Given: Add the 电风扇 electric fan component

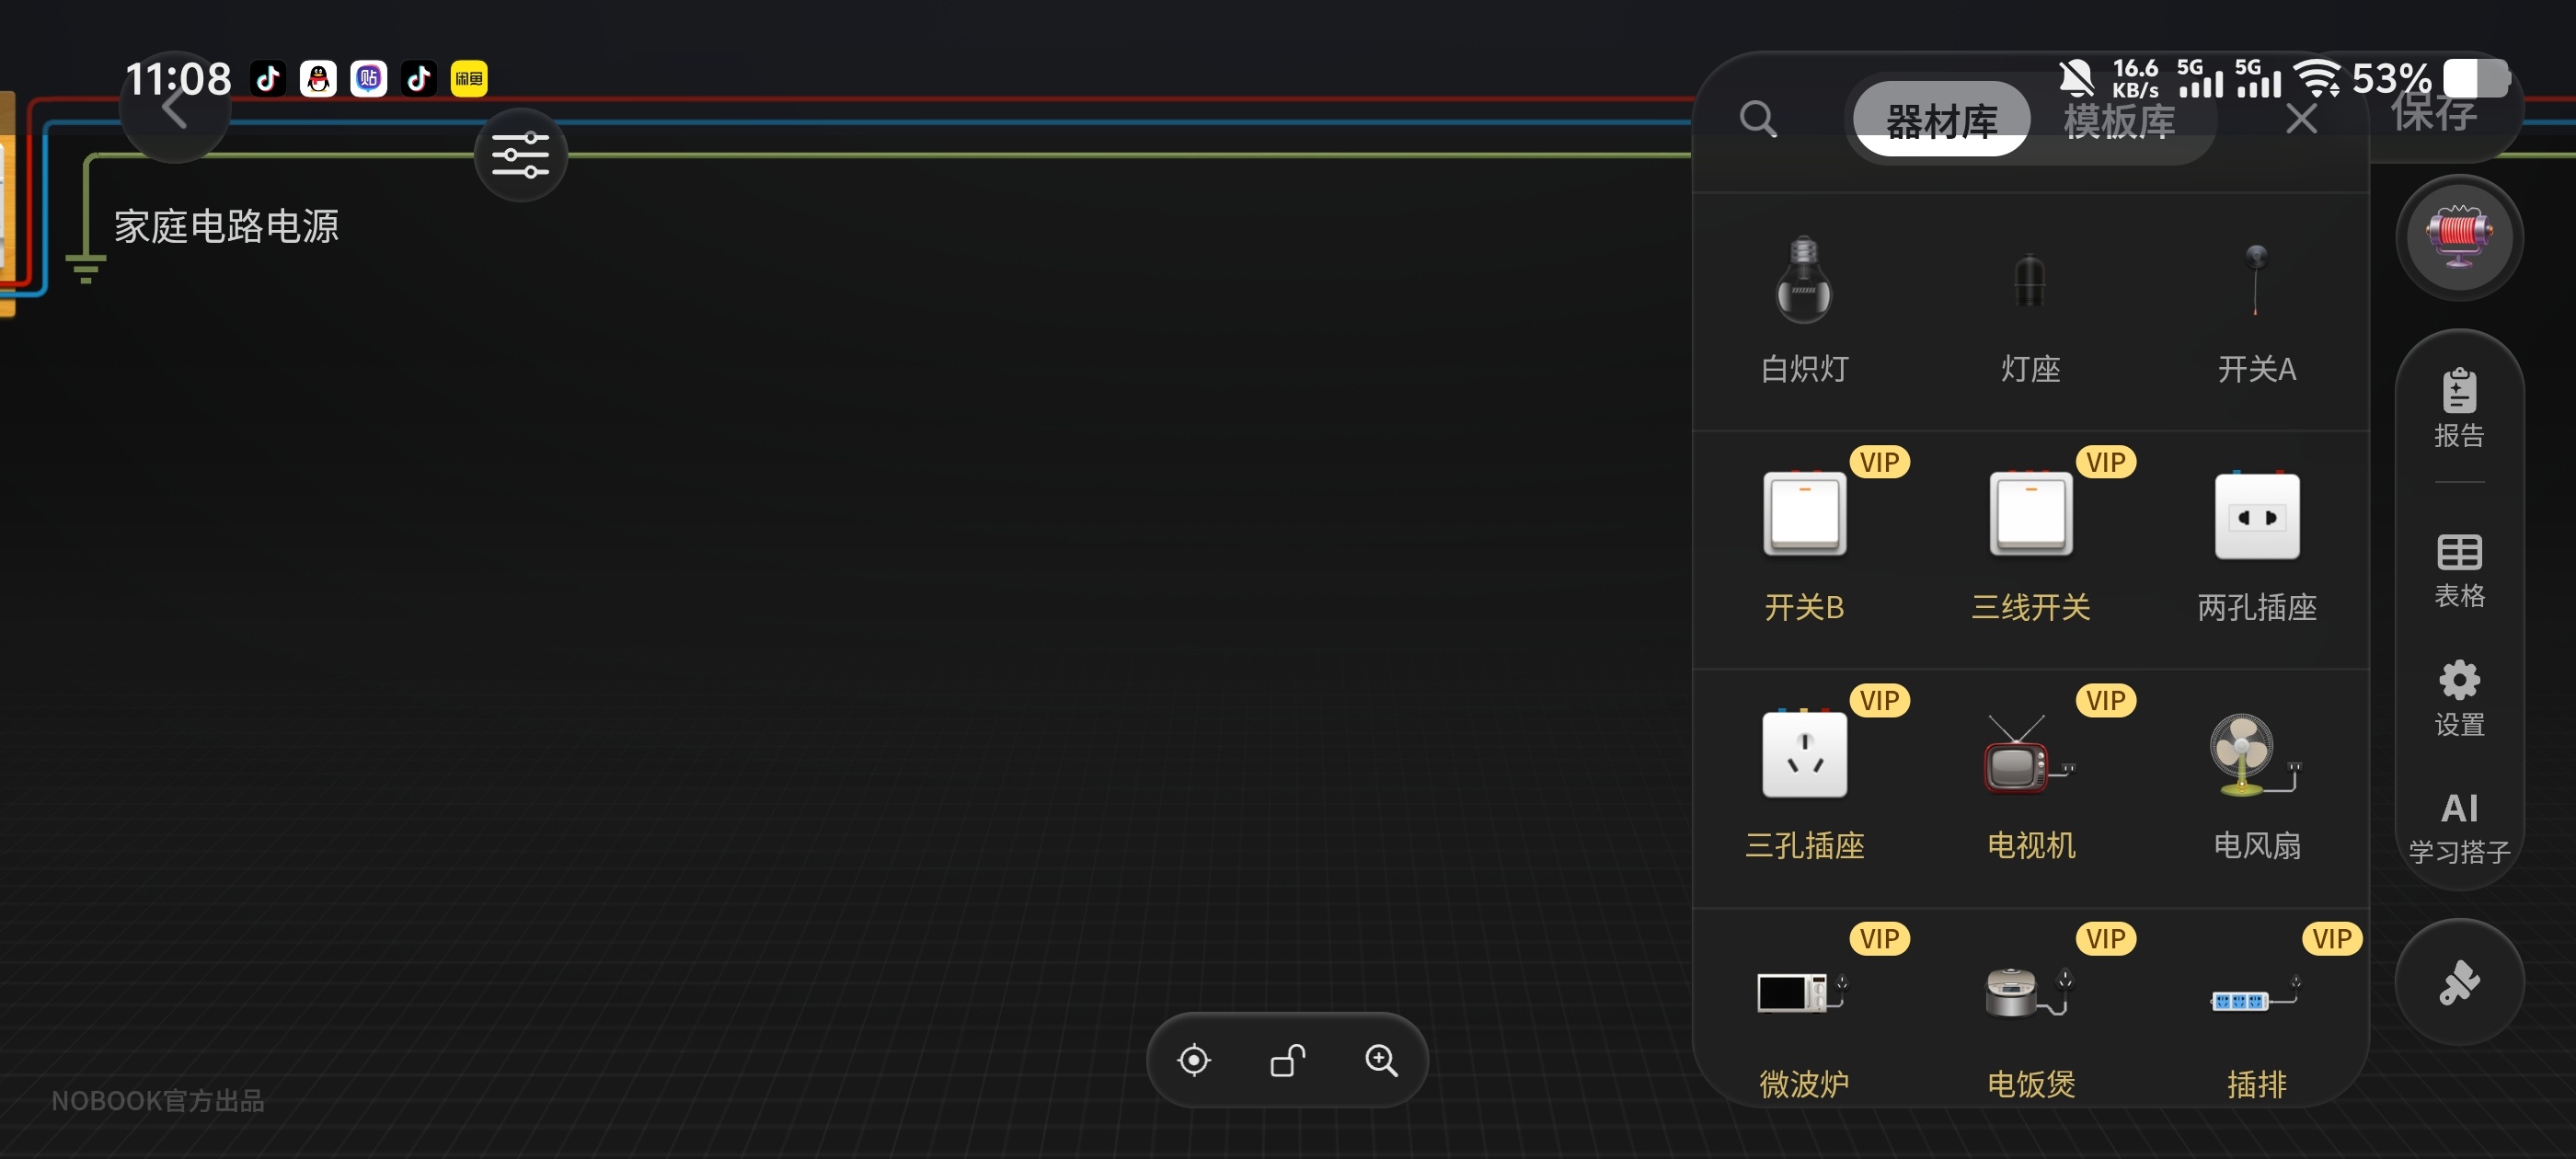Looking at the screenshot, I should pos(2256,785).
